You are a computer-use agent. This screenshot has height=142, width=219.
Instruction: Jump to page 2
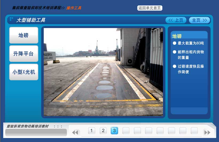103,131
